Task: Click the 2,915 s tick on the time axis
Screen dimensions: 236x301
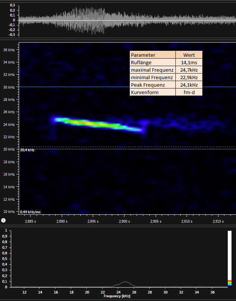Action: (x=218, y=221)
